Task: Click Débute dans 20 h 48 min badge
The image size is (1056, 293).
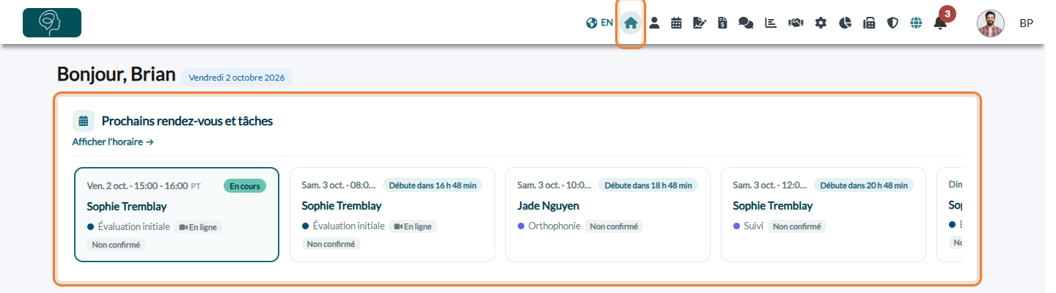Action: coord(864,185)
